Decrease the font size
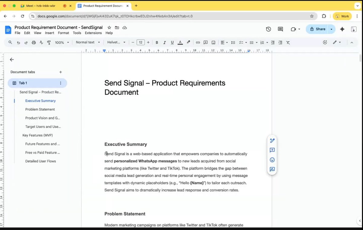Screen dimensions: 363x230 tap(133, 42)
